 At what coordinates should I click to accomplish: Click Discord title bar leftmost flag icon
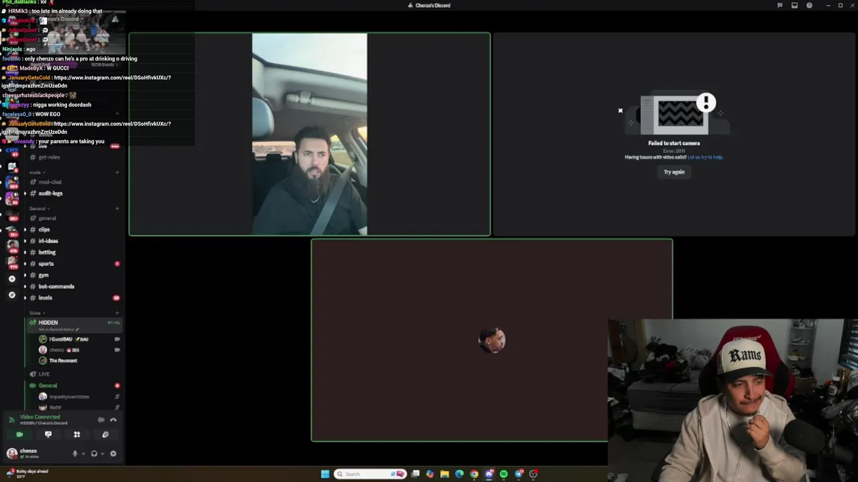tap(780, 5)
